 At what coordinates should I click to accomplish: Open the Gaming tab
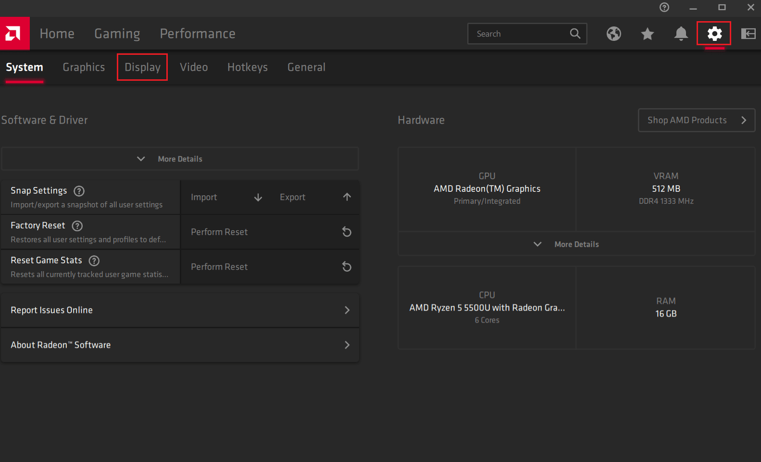(117, 34)
